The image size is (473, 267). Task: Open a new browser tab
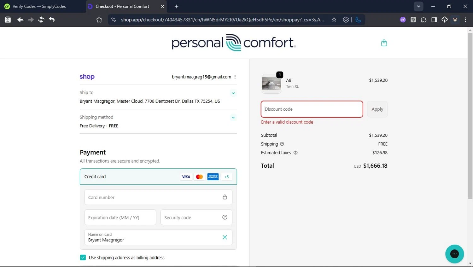click(176, 6)
